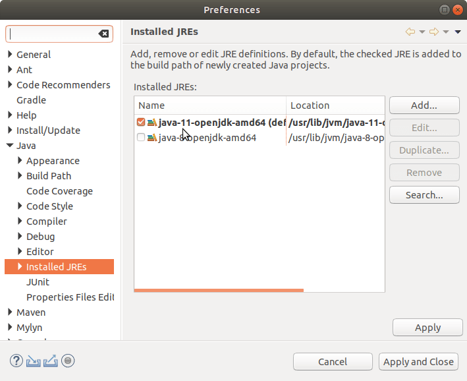This screenshot has height=381, width=467.
Task: Select the java-11-openjdk-amd64 row name
Action: tap(222, 123)
